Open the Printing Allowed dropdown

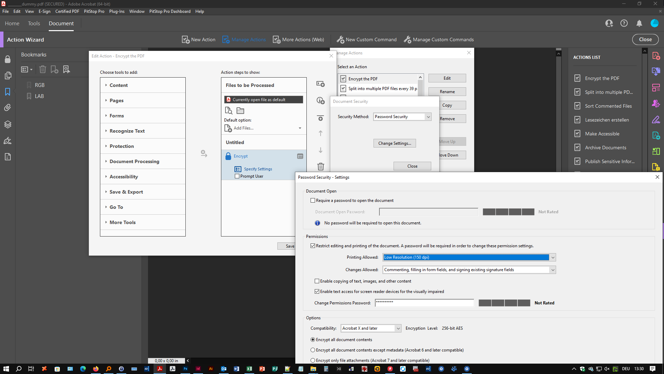pos(553,257)
